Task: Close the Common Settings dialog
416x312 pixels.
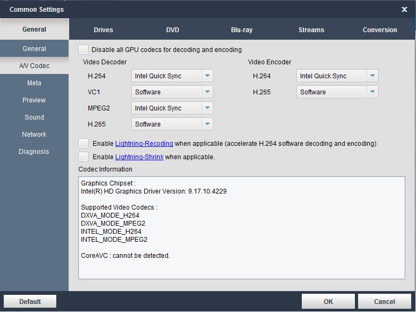Action: click(404, 9)
